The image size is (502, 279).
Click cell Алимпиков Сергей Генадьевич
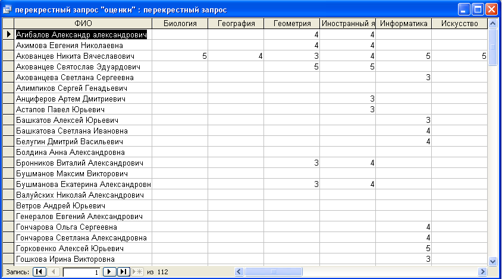coord(83,88)
